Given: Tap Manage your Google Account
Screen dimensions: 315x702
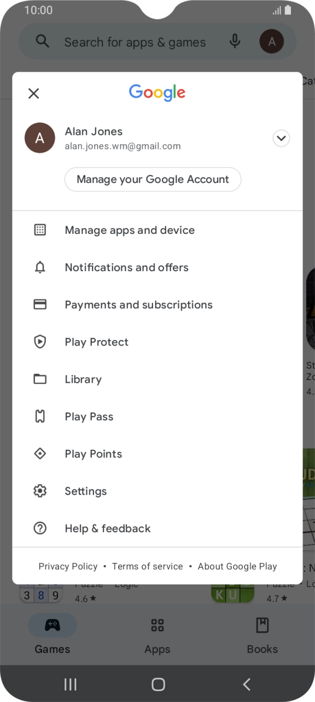Looking at the screenshot, I should tap(153, 179).
